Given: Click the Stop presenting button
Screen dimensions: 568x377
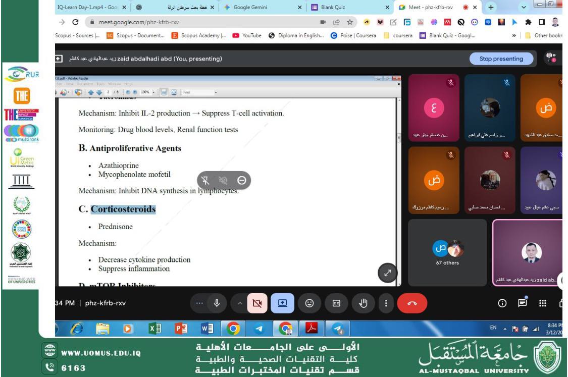Looking at the screenshot, I should point(501,59).
